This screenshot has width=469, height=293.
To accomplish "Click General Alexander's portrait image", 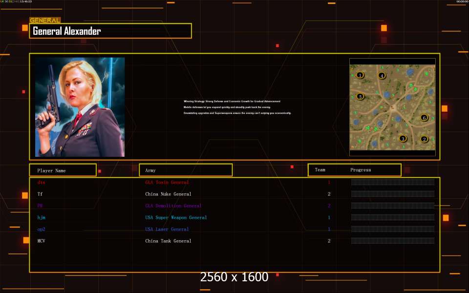I will [x=80, y=107].
